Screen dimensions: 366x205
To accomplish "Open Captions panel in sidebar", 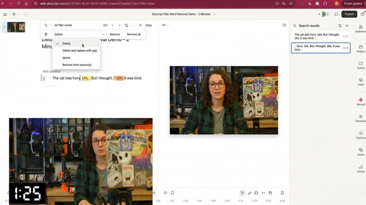I will [x=361, y=135].
